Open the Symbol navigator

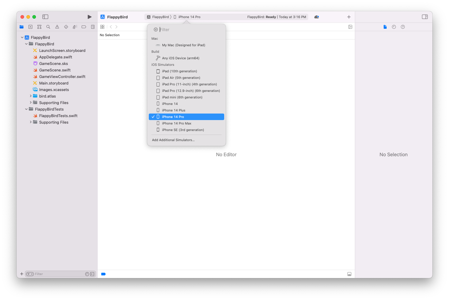39,27
